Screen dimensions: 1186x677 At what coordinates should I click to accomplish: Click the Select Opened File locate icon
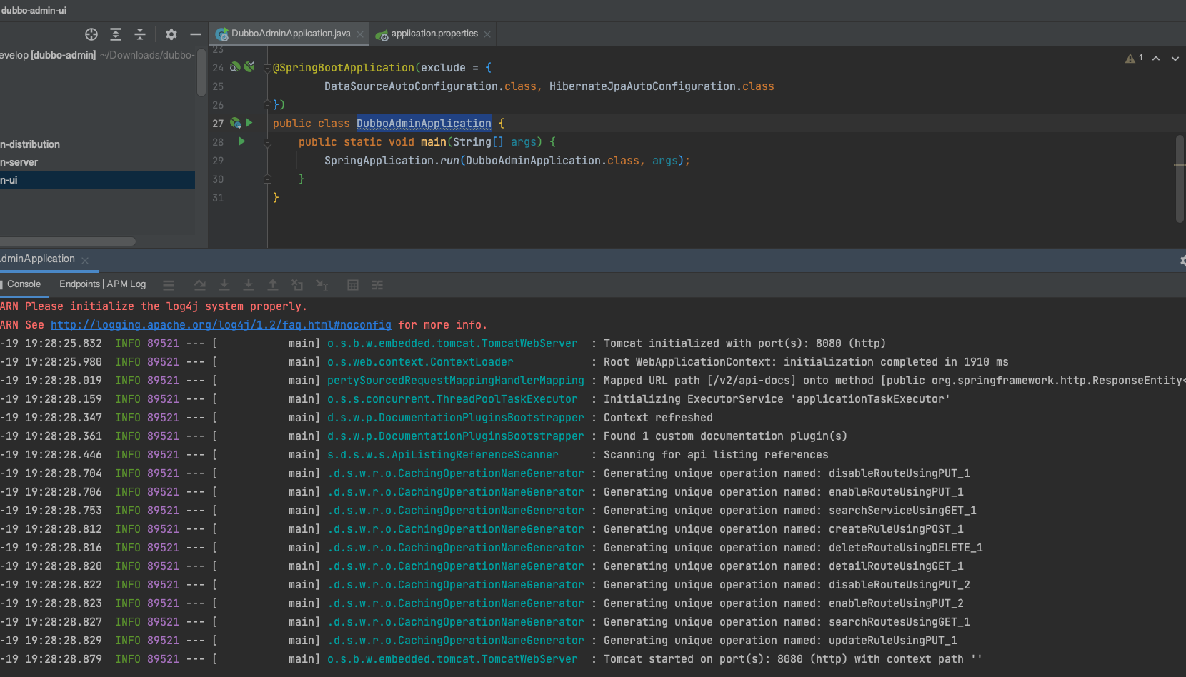click(x=91, y=34)
